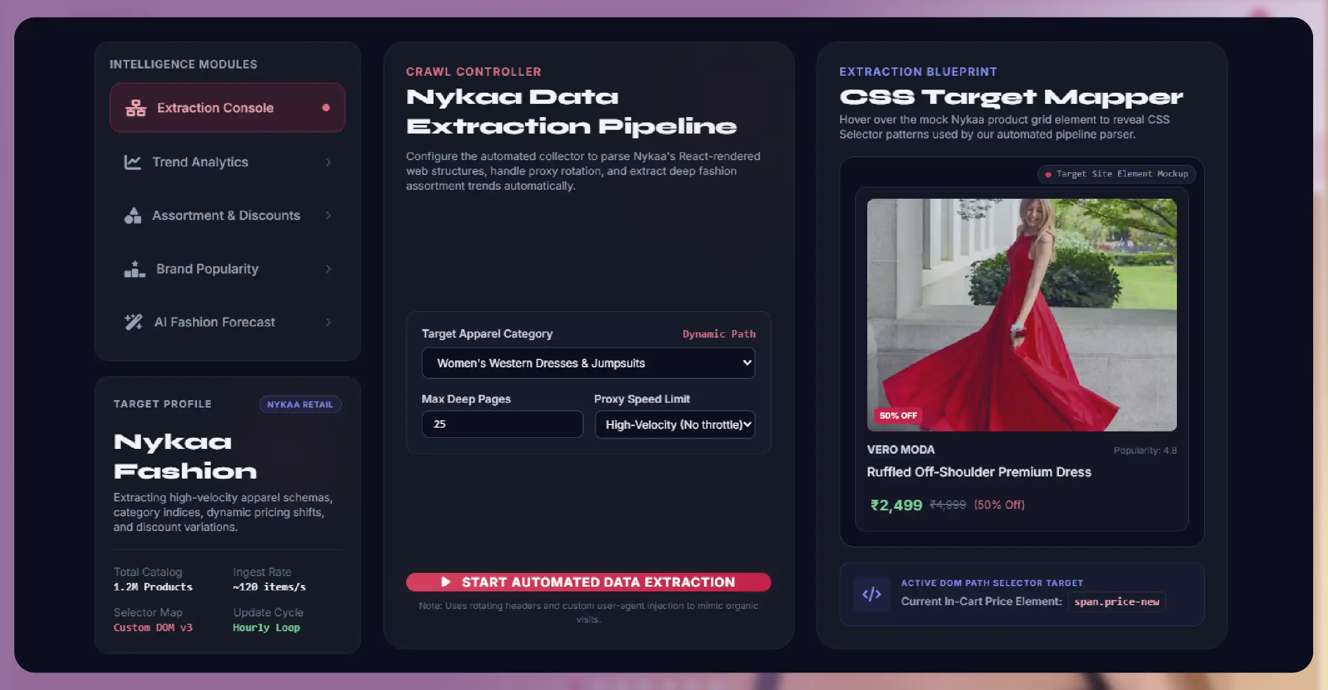This screenshot has width=1328, height=690.
Task: Click the ~120 items/s ingest rate
Action: [x=269, y=587]
